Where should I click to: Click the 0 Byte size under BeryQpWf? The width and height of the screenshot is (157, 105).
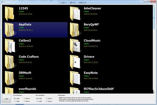pos(86,28)
